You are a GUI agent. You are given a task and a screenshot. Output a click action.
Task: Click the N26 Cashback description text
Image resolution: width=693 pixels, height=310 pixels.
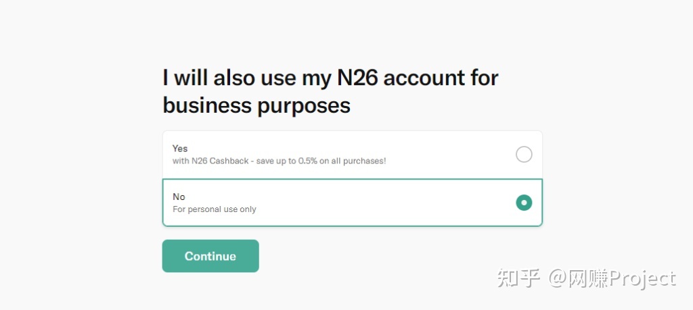tap(279, 161)
